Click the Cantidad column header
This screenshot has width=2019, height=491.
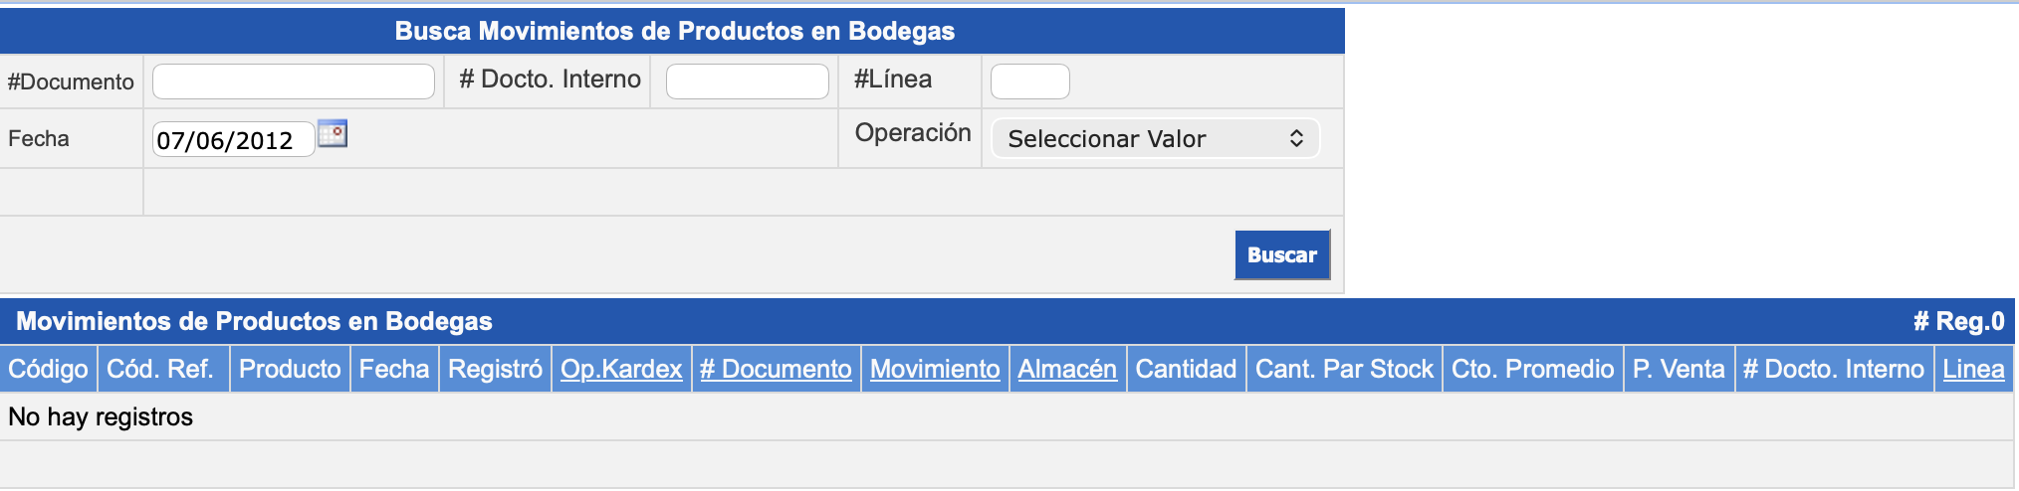point(1186,370)
